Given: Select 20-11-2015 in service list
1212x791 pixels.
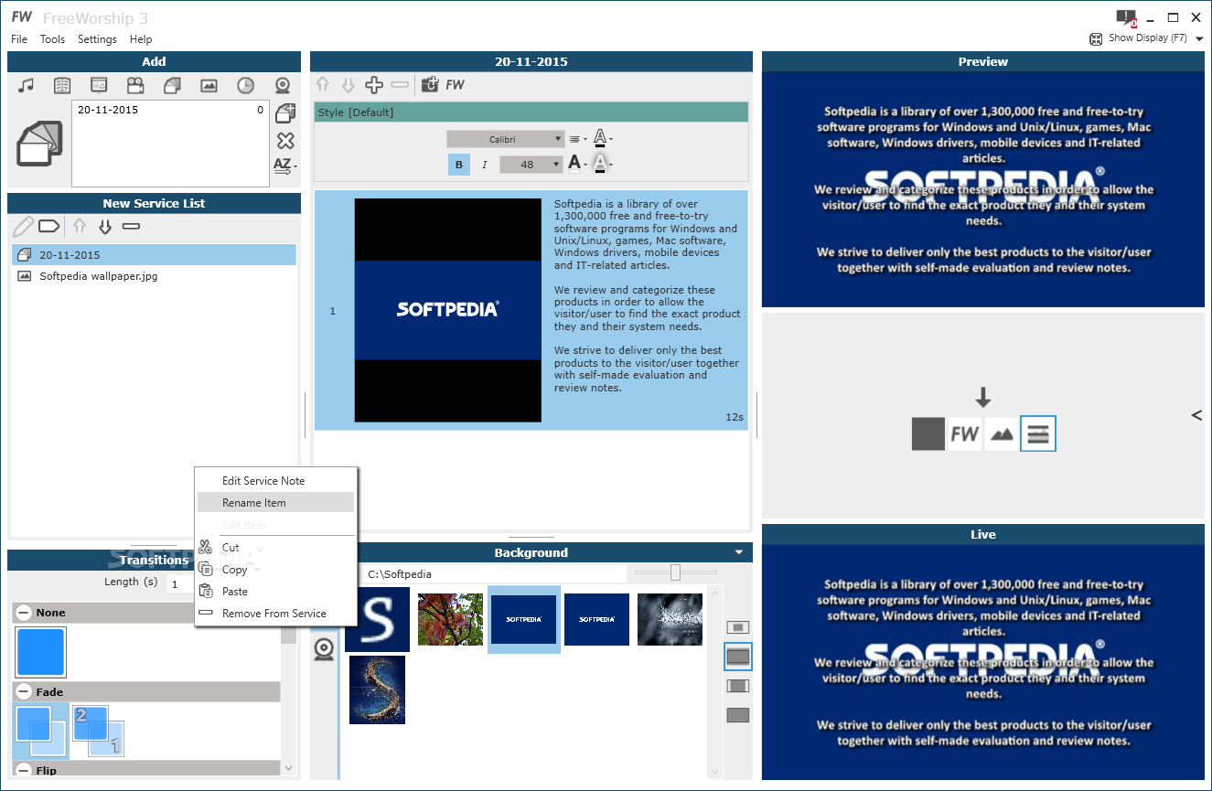Looking at the screenshot, I should [155, 255].
